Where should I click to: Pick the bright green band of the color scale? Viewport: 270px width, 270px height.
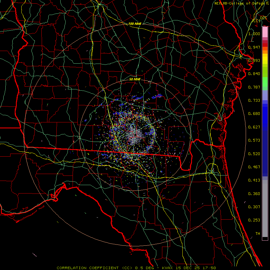[265, 82]
